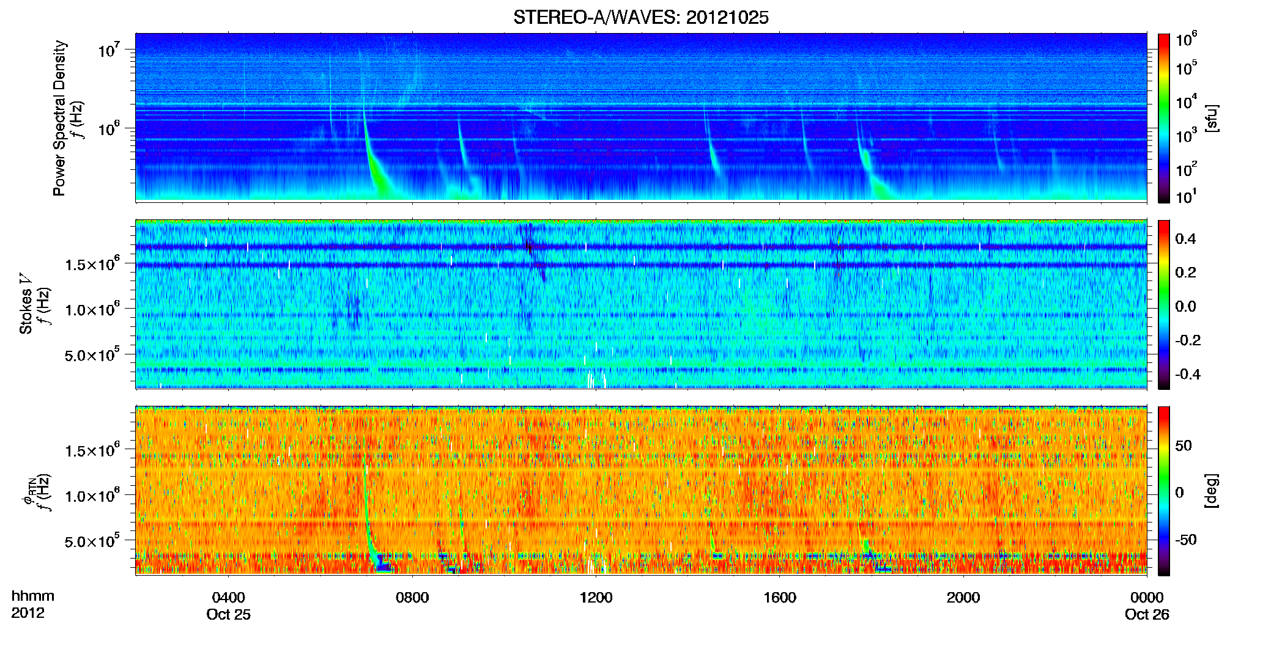Click the 10^1 power color bar value
The image size is (1282, 660).
[x=1187, y=196]
